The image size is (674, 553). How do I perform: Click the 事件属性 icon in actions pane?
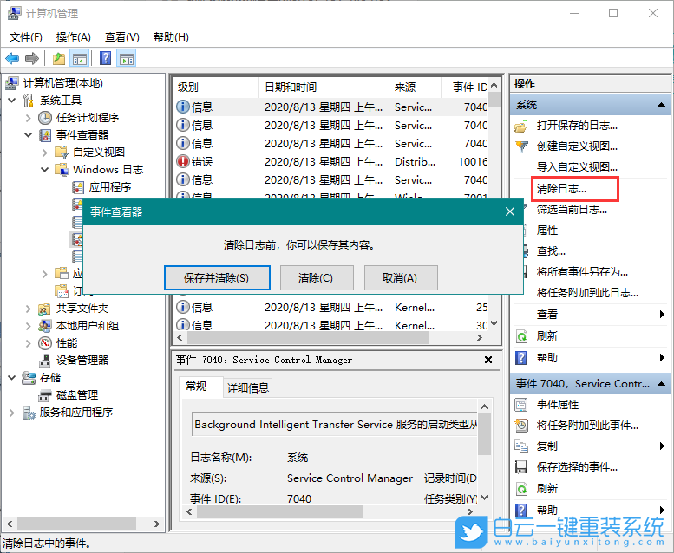(x=521, y=405)
